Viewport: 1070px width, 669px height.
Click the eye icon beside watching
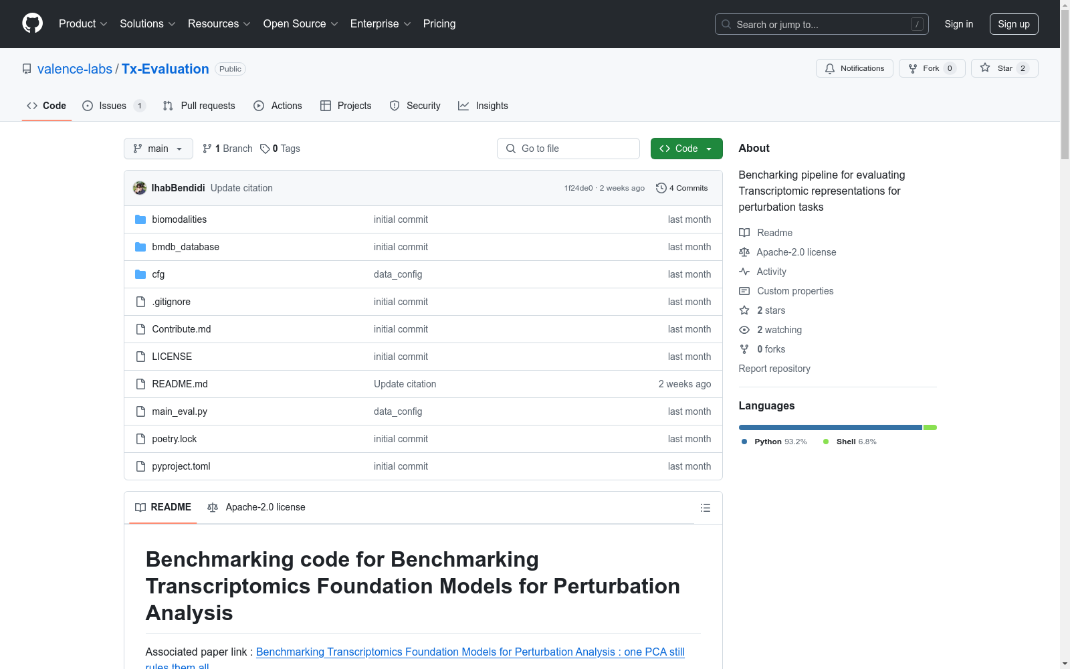pyautogui.click(x=744, y=330)
